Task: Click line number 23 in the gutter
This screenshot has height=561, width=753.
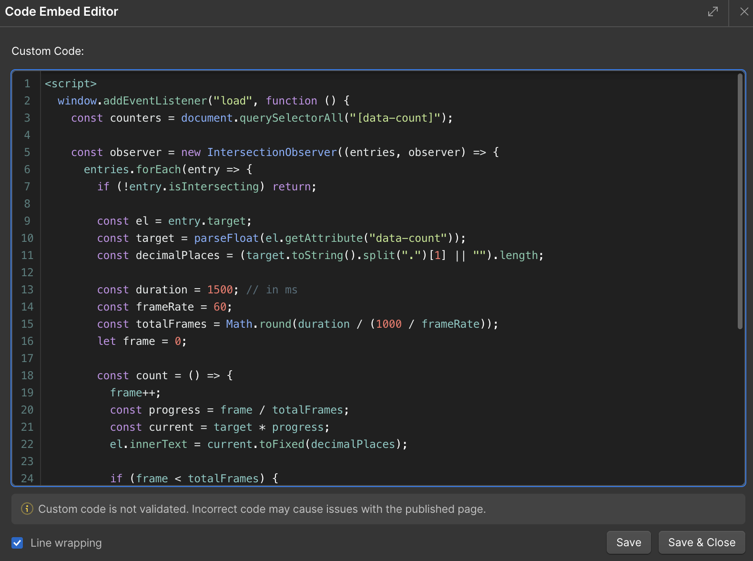Action: (x=27, y=461)
